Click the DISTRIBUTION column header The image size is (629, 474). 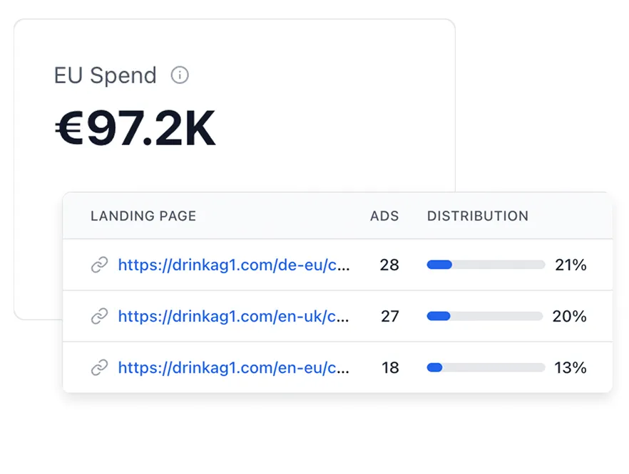pos(478,216)
